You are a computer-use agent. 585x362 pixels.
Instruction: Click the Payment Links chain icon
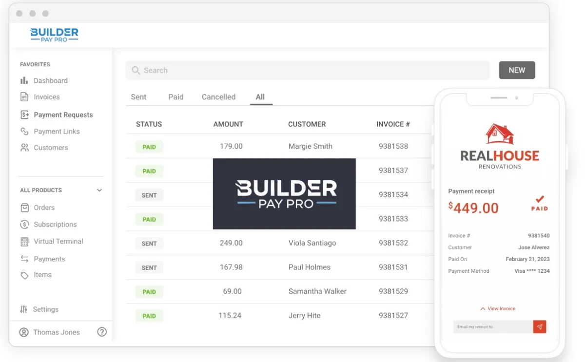click(24, 132)
